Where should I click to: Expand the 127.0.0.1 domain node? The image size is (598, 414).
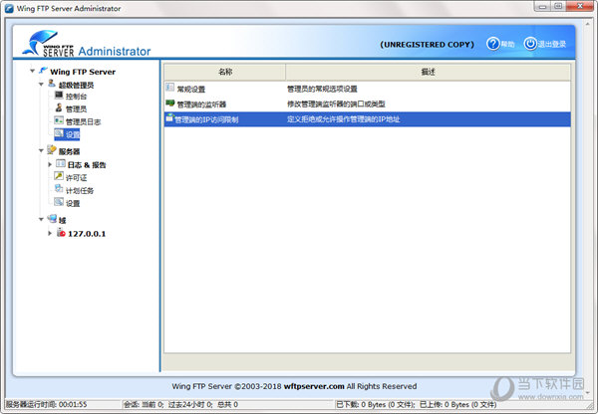50,233
